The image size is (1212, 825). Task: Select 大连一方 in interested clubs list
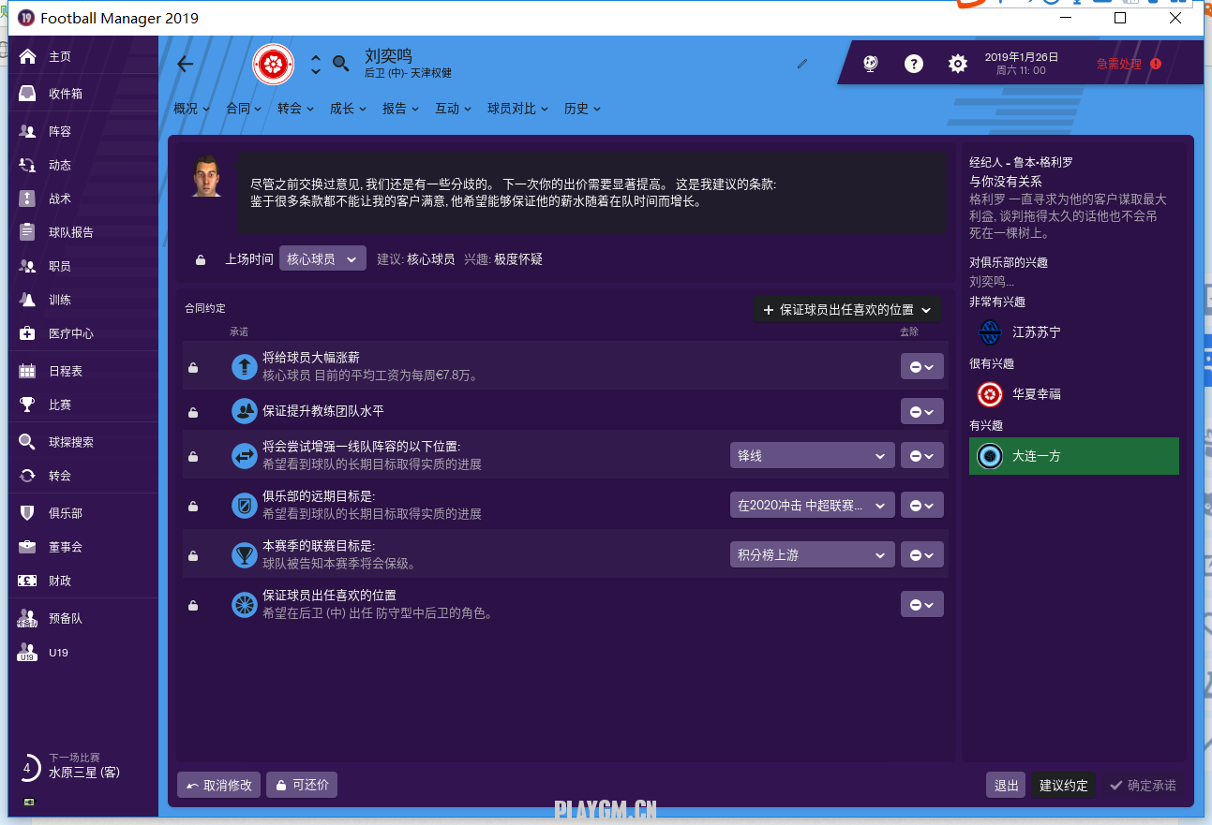tap(1073, 456)
